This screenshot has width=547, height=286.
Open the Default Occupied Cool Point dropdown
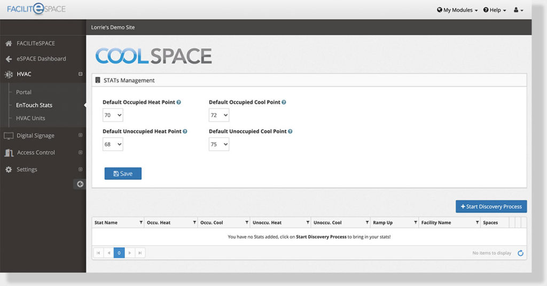click(x=219, y=115)
